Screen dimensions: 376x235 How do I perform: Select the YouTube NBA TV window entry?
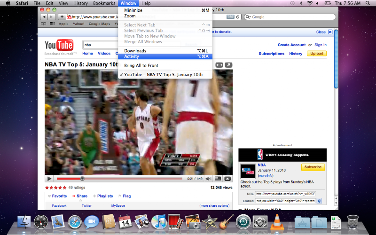click(x=165, y=75)
